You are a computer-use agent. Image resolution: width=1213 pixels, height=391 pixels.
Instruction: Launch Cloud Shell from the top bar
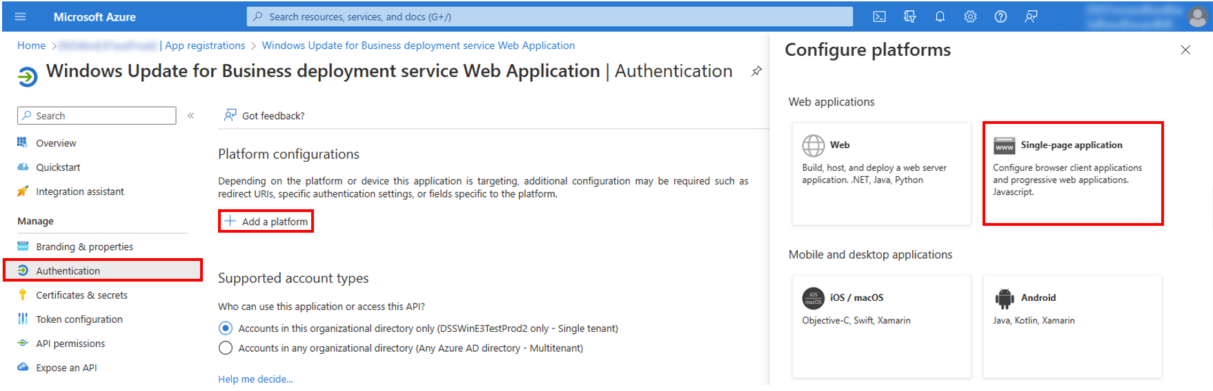[x=879, y=17]
